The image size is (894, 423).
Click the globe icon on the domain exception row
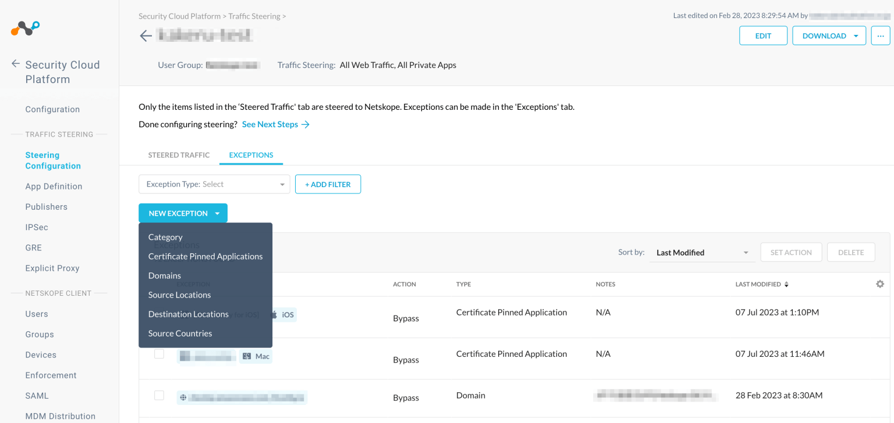(182, 397)
